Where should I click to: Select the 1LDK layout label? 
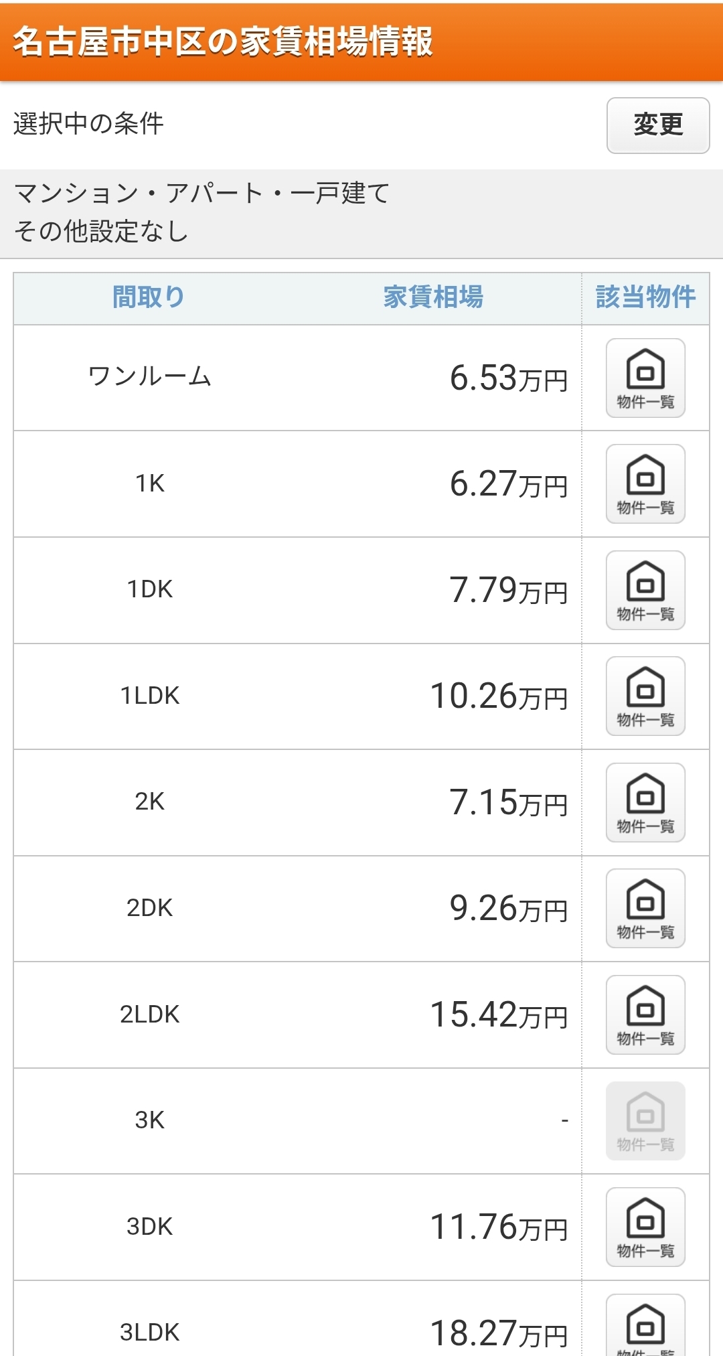[x=150, y=696]
